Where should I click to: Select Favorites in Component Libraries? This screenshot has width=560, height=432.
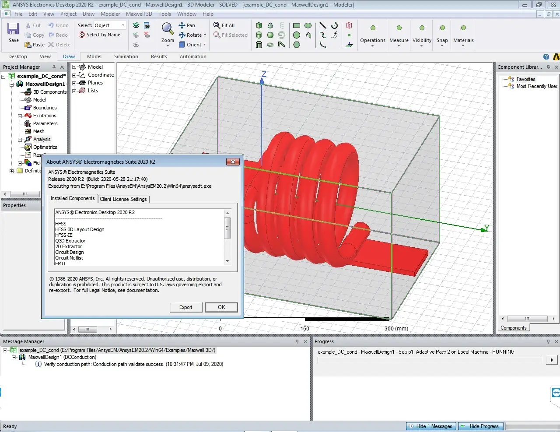(x=525, y=79)
